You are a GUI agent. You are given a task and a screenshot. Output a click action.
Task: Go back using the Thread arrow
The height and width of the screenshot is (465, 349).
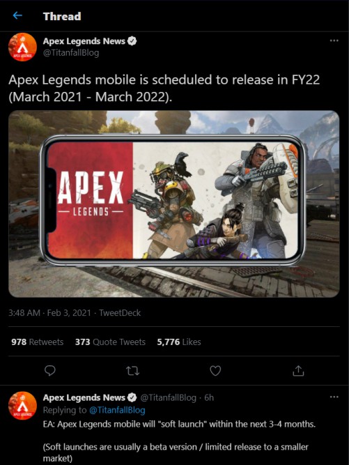coord(18,15)
